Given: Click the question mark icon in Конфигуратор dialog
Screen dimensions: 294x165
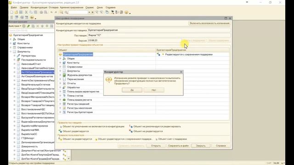Looking at the screenshot, I should (108, 80).
